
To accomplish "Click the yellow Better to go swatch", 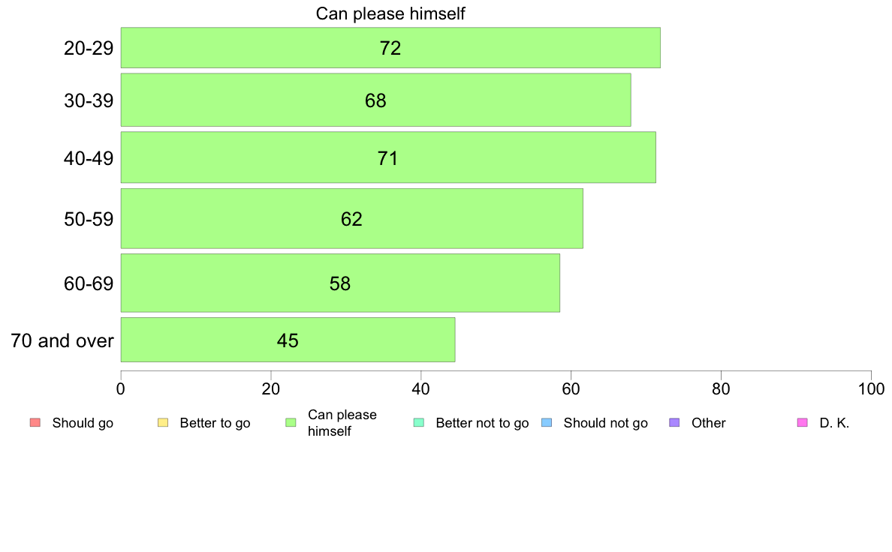I will (163, 422).
